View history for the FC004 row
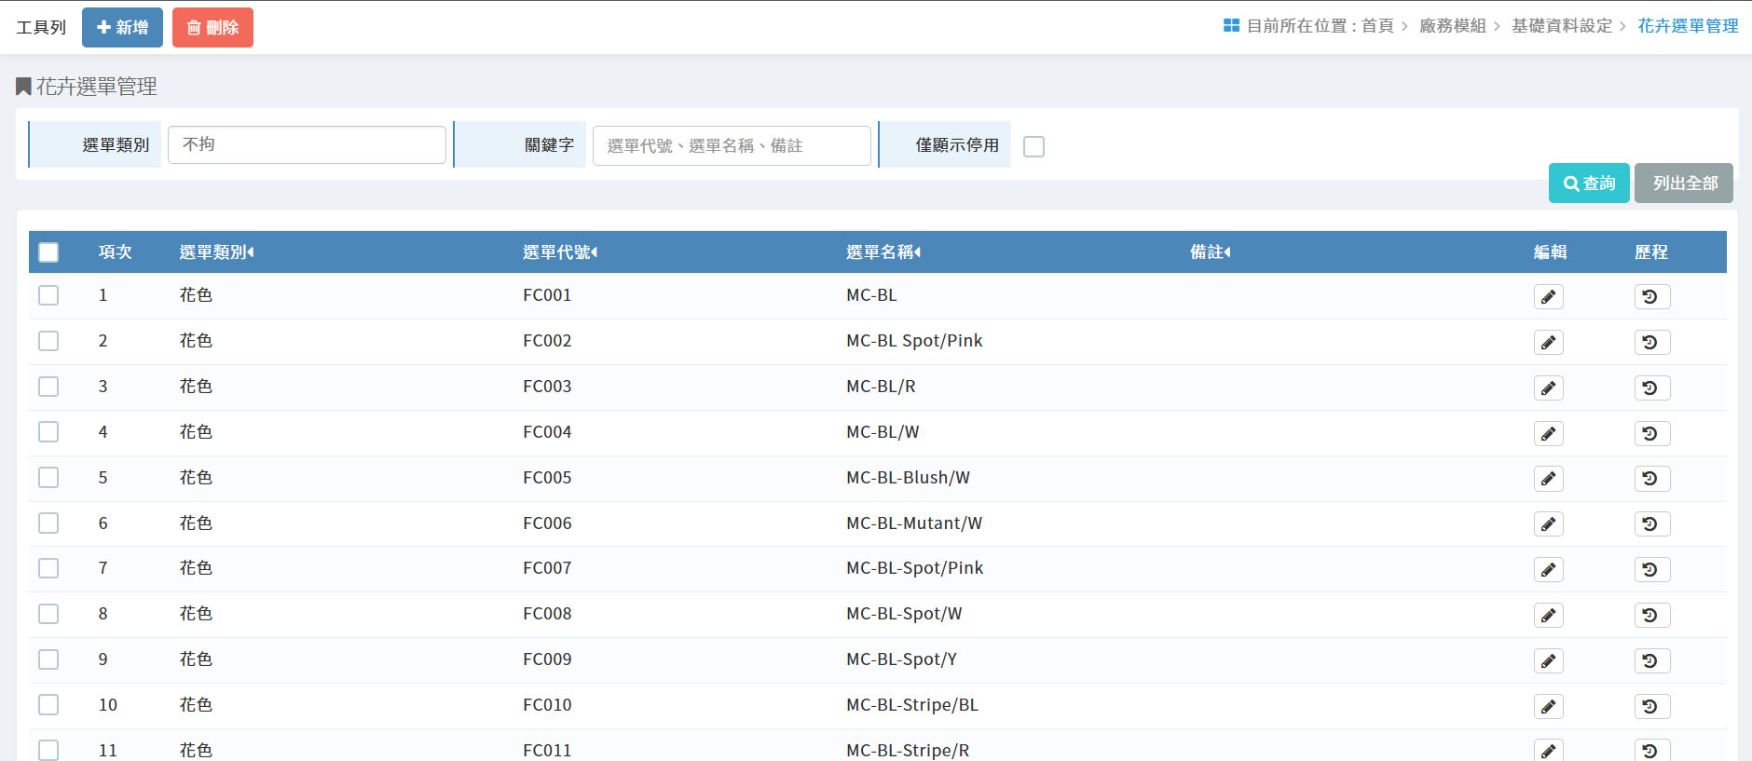 (x=1651, y=434)
